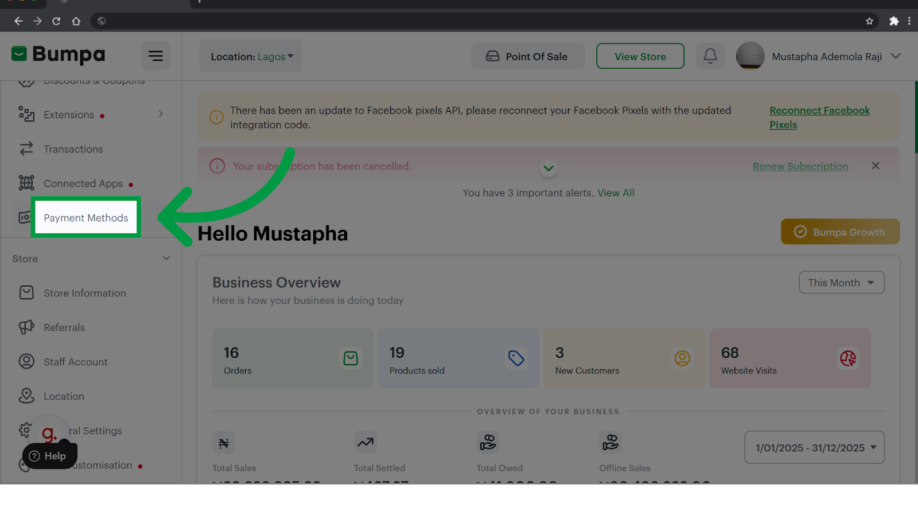Open the Website Visits summary card
The height and width of the screenshot is (516, 918).
pos(790,358)
